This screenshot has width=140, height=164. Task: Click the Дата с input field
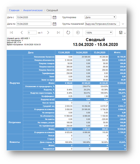point(34,17)
